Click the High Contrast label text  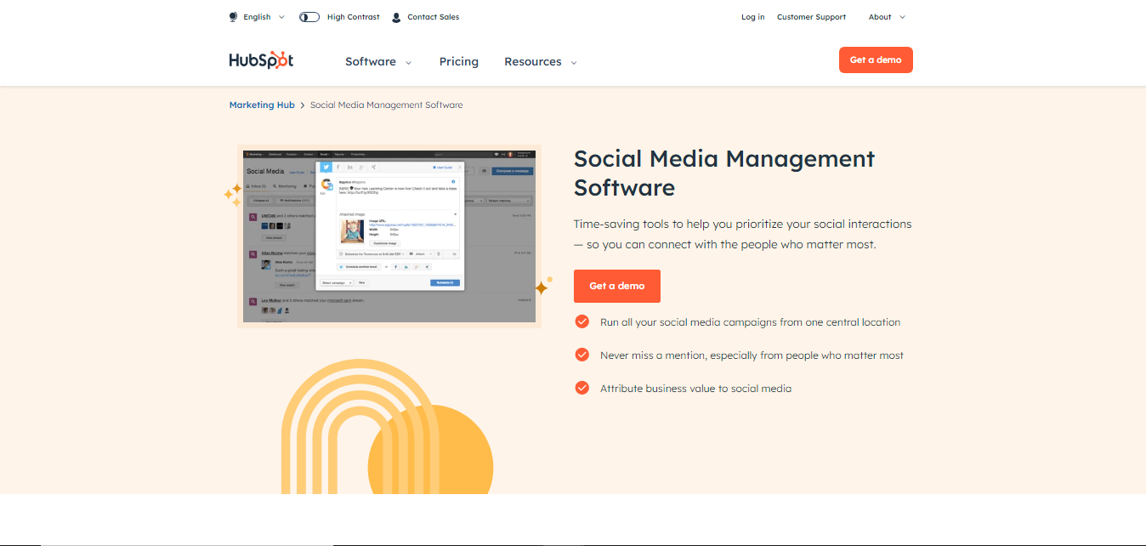[x=354, y=17]
